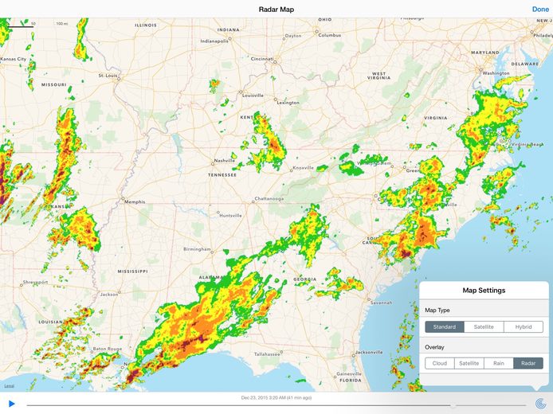Tap the map settings radar icon
553x414 pixels.
(x=540, y=403)
